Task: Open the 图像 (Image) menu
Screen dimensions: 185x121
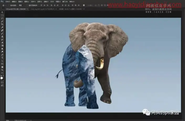Action: click(x=20, y=2)
